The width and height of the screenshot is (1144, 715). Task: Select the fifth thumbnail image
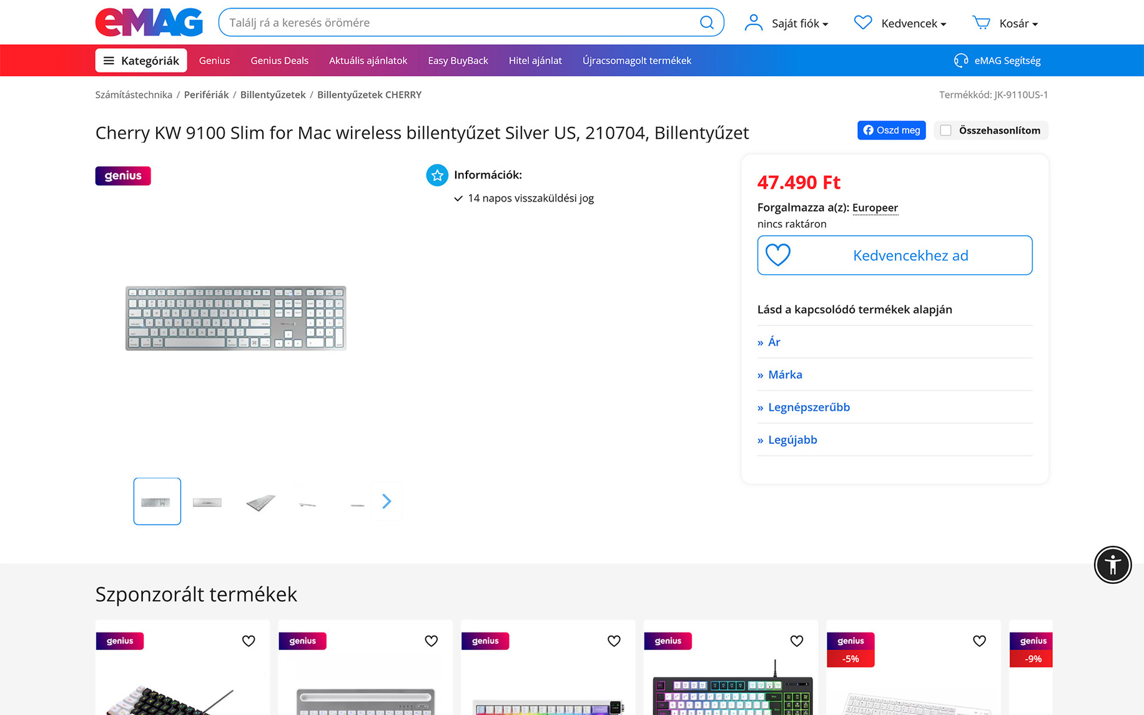coord(357,505)
